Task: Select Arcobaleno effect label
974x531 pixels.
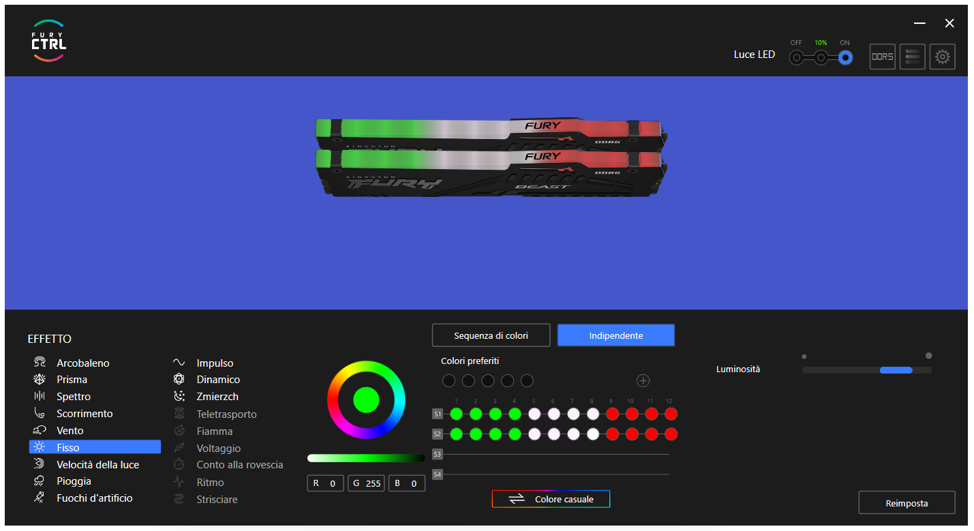Action: pos(83,363)
